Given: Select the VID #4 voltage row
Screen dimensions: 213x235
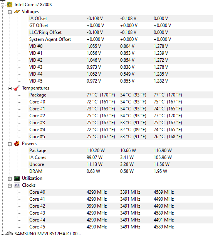Looking at the screenshot, I should [x=121, y=74].
